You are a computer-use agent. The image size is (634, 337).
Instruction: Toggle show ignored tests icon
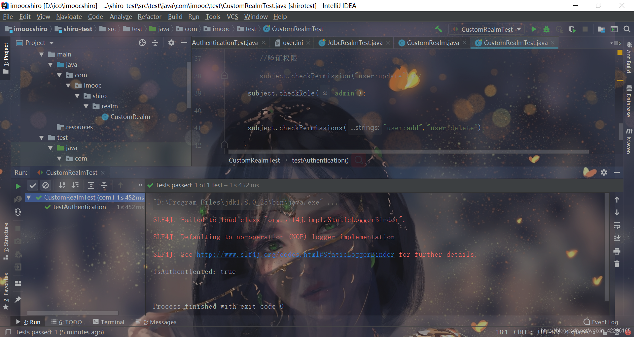click(46, 185)
